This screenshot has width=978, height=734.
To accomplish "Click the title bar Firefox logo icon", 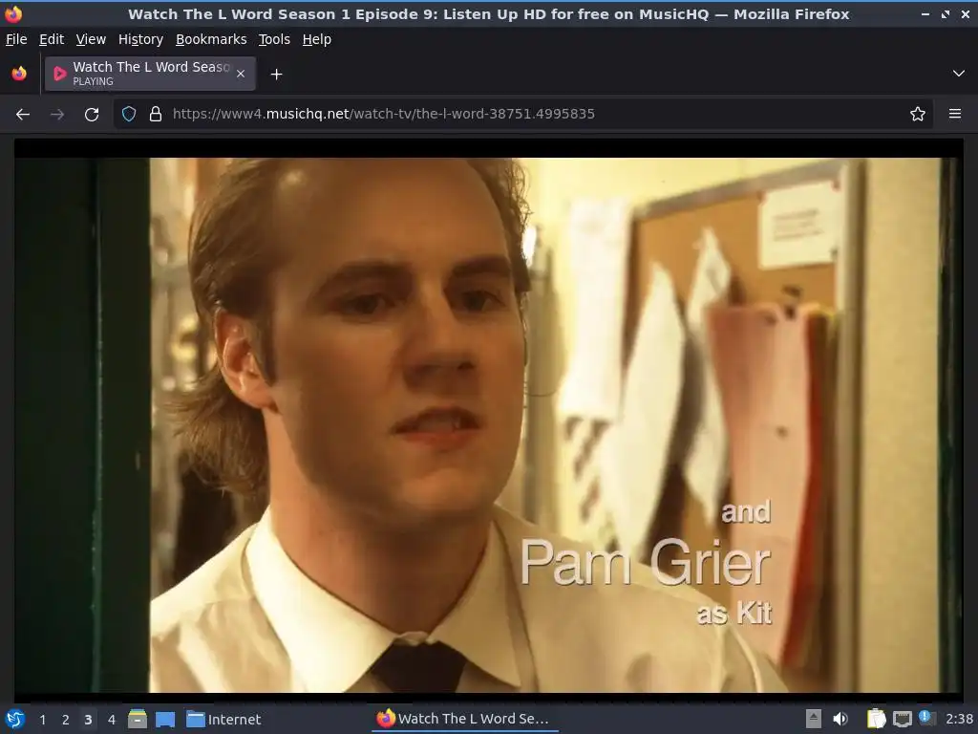I will pos(13,13).
